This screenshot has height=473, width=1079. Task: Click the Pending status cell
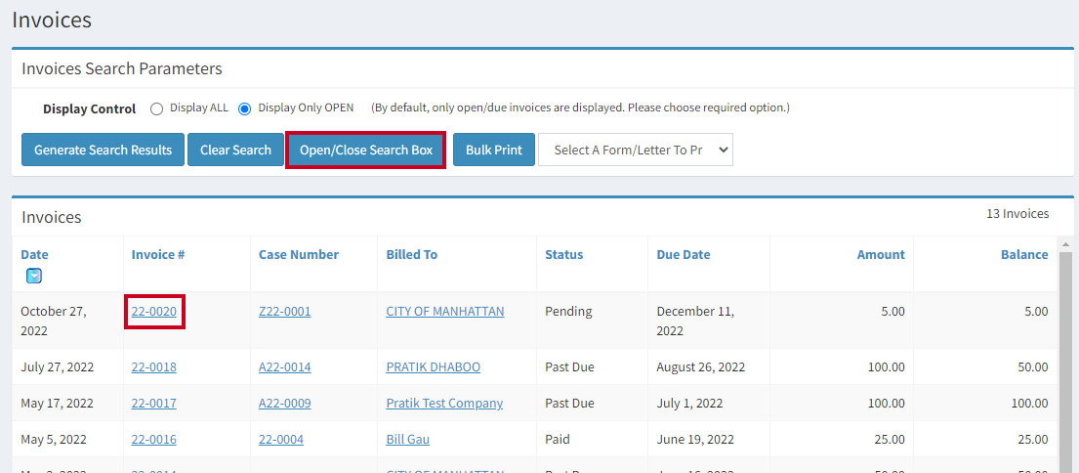coord(568,311)
